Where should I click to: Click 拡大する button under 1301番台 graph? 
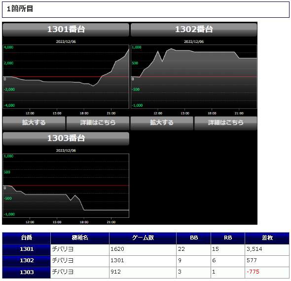tap(34, 122)
